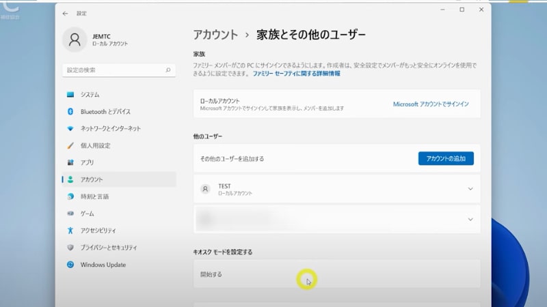Select アカウント in sidebar

tap(119, 179)
